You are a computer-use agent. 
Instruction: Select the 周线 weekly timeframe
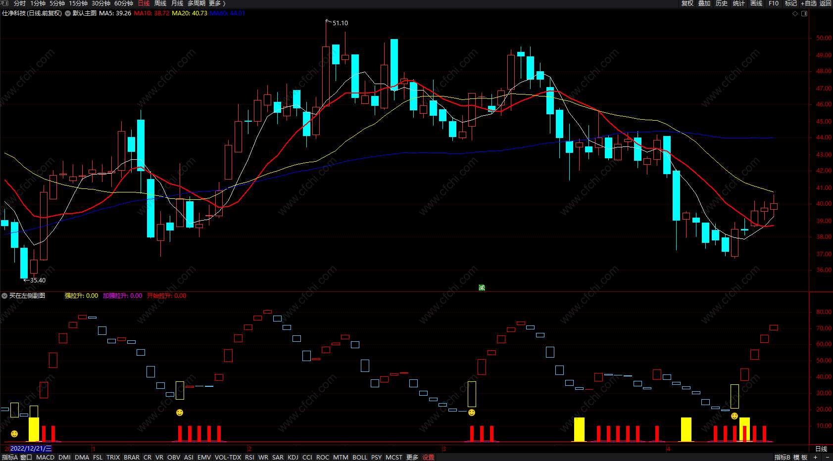[x=160, y=3]
